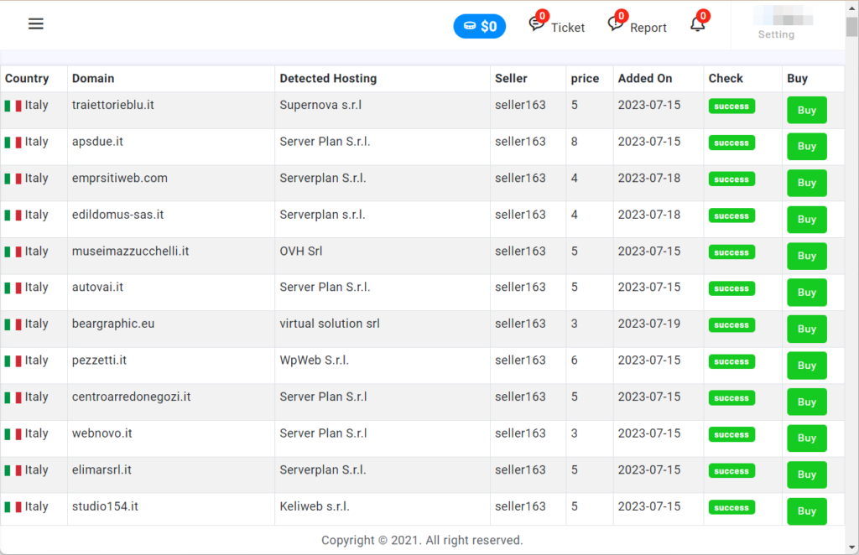Click the Ticket label in the top bar
Image resolution: width=859 pixels, height=555 pixels.
[568, 28]
